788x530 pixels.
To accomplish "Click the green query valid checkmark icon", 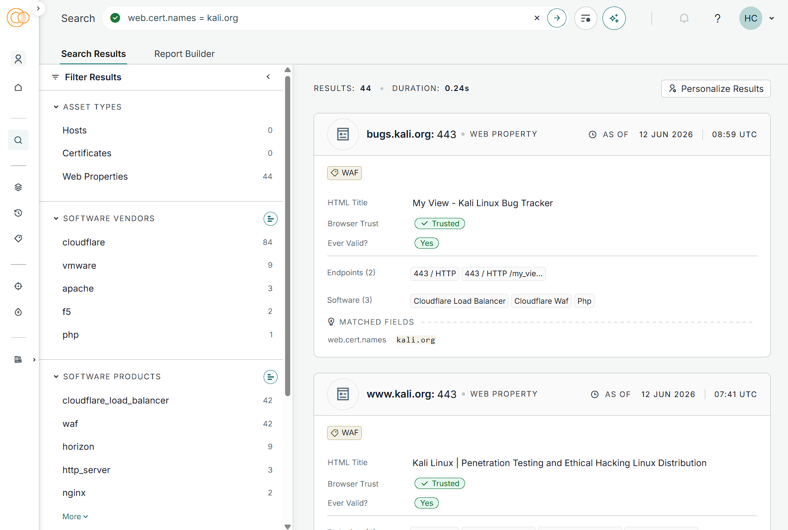I will tap(115, 18).
